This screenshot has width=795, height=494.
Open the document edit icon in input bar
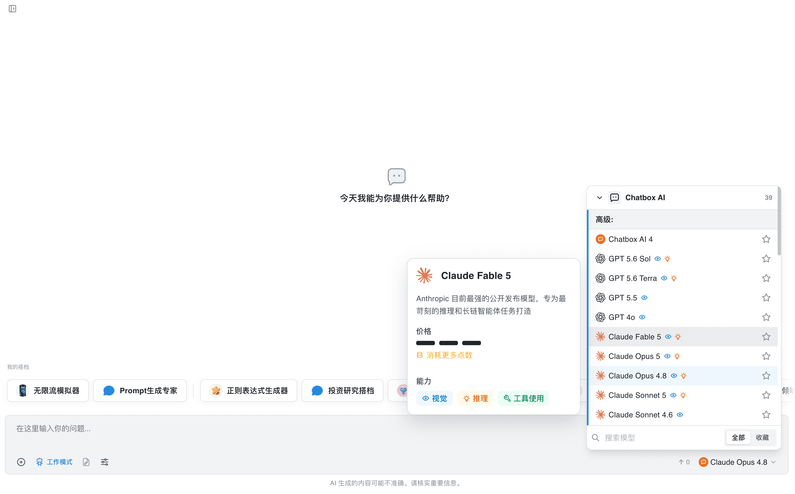pos(86,462)
